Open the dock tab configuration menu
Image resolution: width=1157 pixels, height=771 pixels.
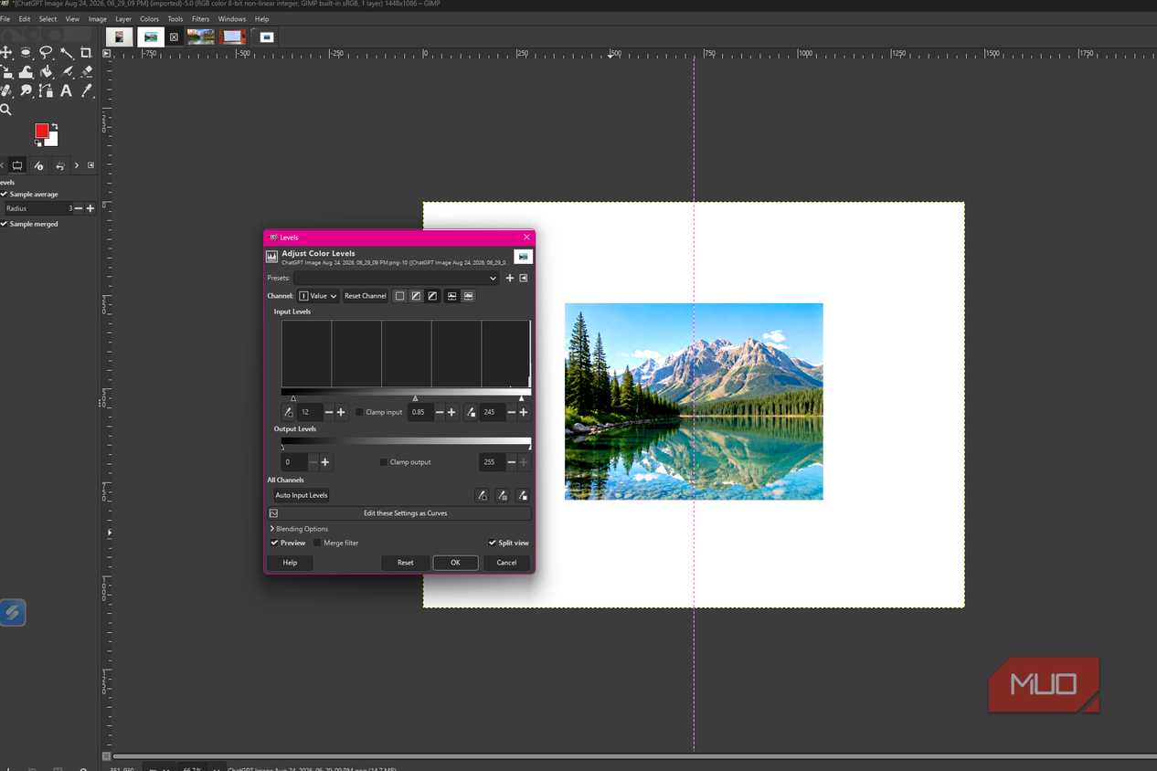90,165
